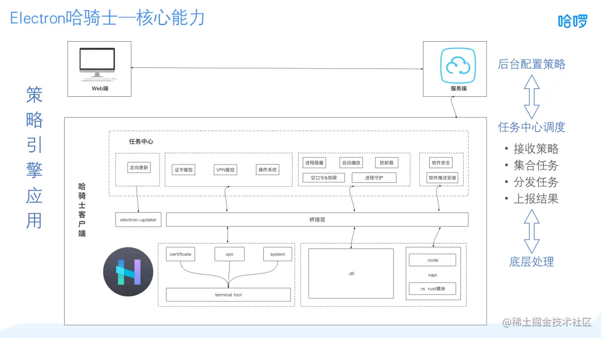Click the 哈啰 brand logo

point(572,21)
